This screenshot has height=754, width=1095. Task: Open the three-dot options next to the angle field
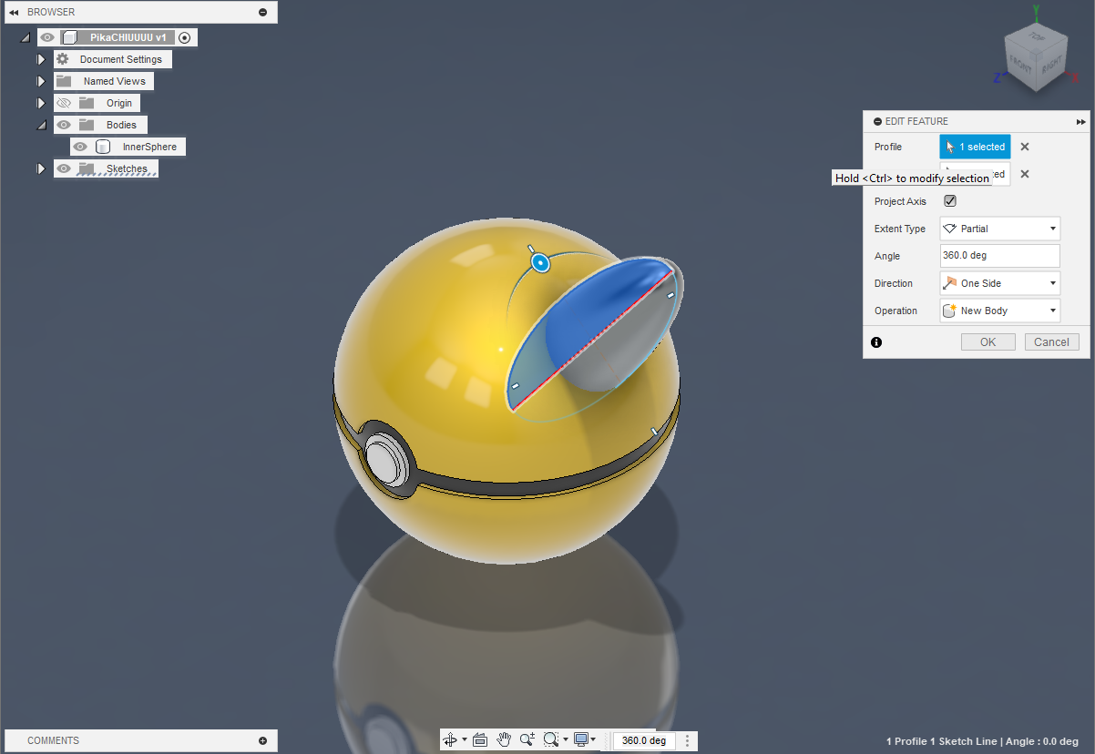(x=688, y=740)
